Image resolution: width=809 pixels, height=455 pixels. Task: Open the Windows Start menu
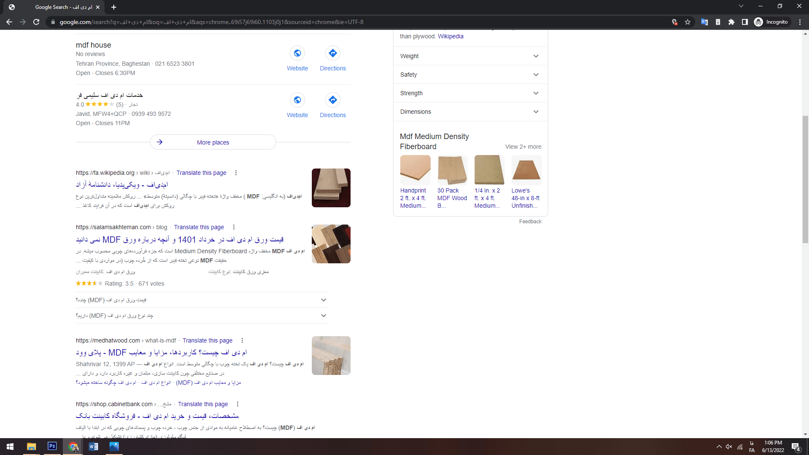10,447
